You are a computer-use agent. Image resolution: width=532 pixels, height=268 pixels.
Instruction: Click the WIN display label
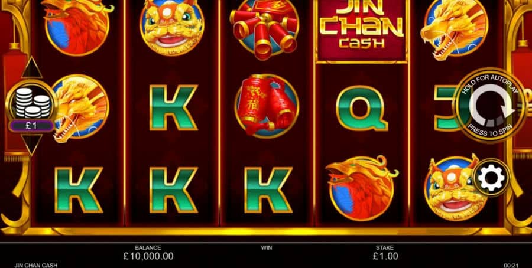click(x=267, y=248)
